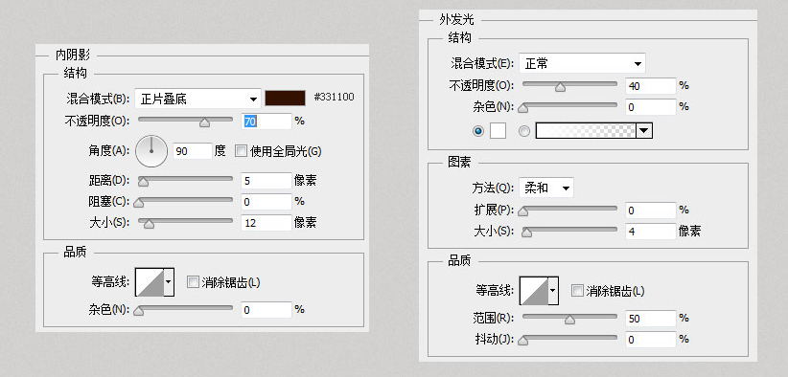This screenshot has height=377, width=788.
Task: Click the 角度(A): label
Action: (x=109, y=151)
